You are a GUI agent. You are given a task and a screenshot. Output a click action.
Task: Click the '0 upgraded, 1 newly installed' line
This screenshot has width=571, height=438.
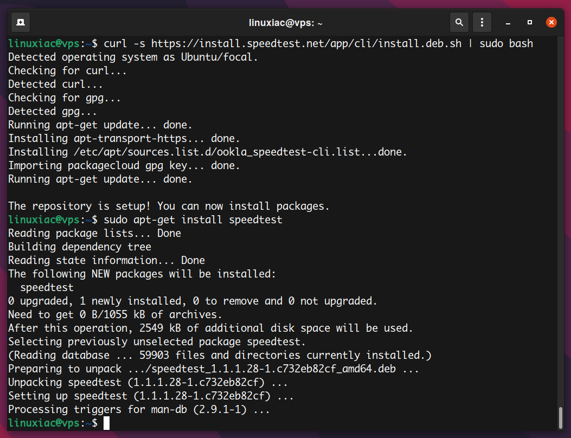[x=193, y=301]
